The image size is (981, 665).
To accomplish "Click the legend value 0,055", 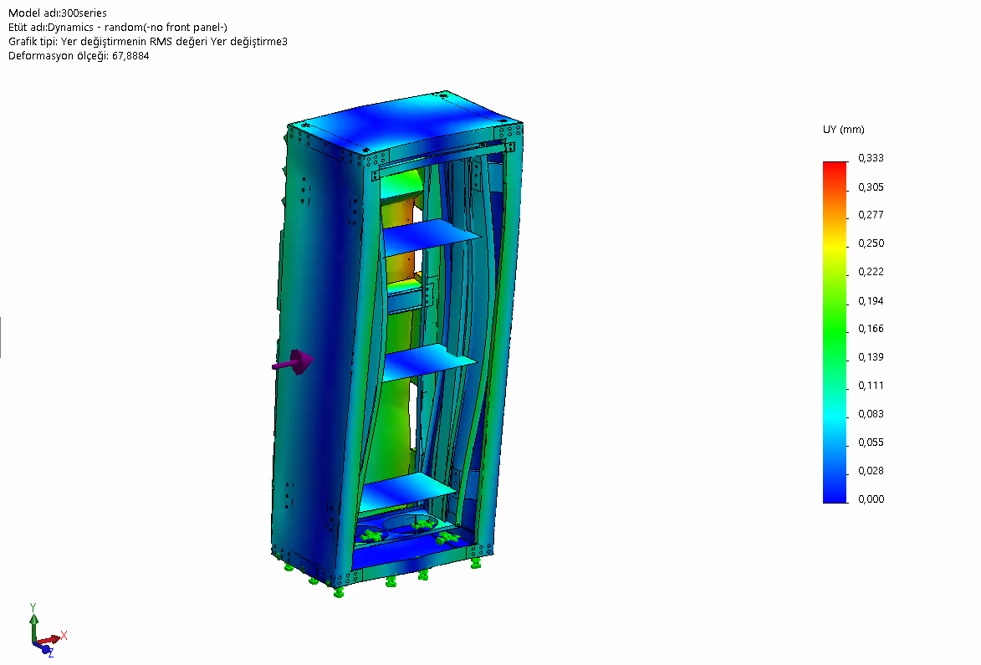I will coord(871,443).
